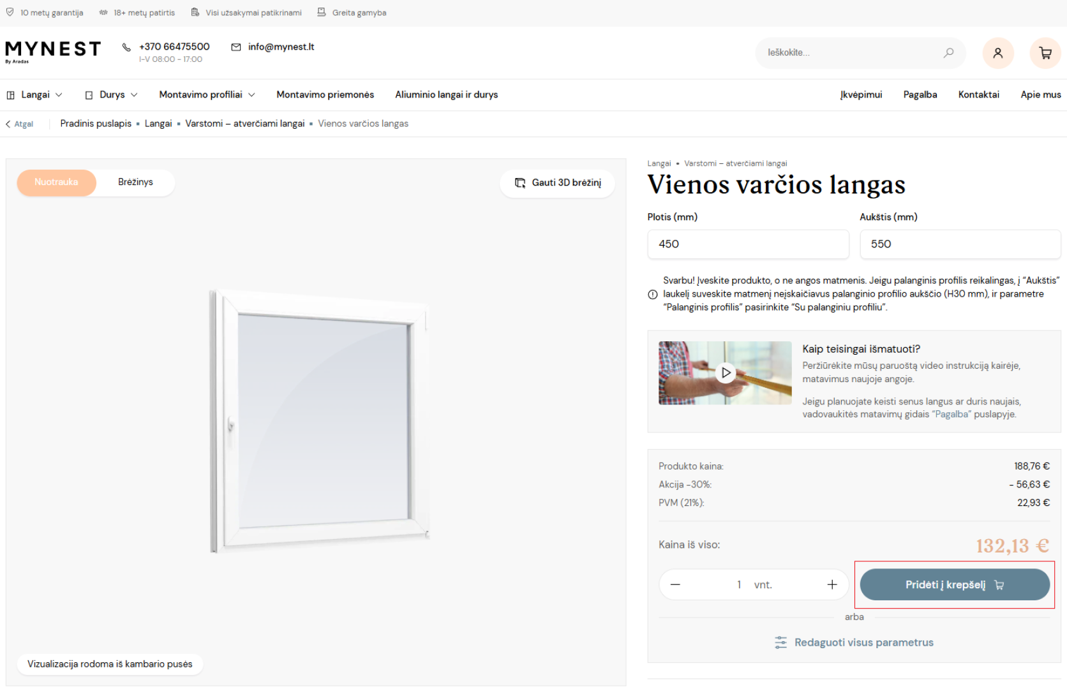Viewport: 1067px width, 689px height.
Task: Open Montavimo priemonės menu item
Action: pos(325,94)
